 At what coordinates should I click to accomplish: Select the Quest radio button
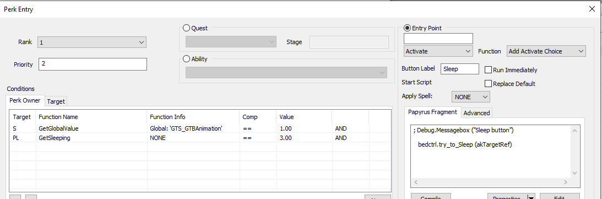point(186,28)
